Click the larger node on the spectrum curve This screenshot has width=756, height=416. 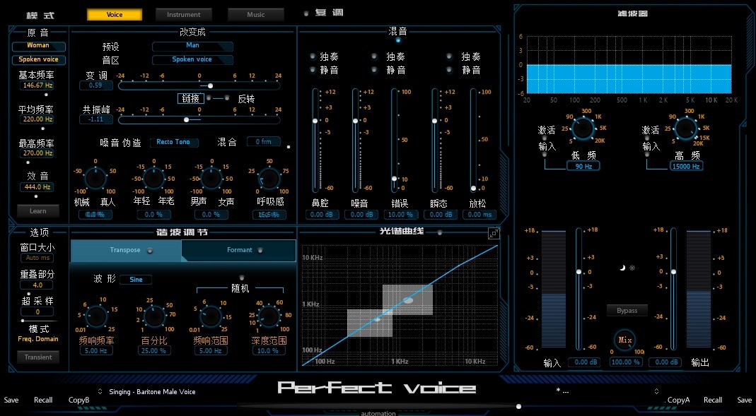point(408,300)
